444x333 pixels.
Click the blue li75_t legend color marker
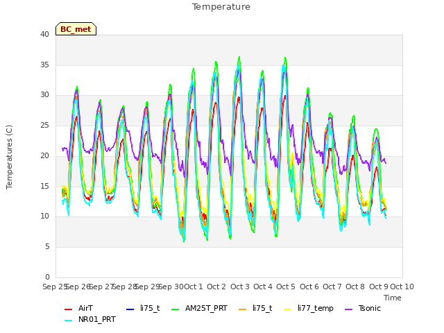[x=130, y=309]
